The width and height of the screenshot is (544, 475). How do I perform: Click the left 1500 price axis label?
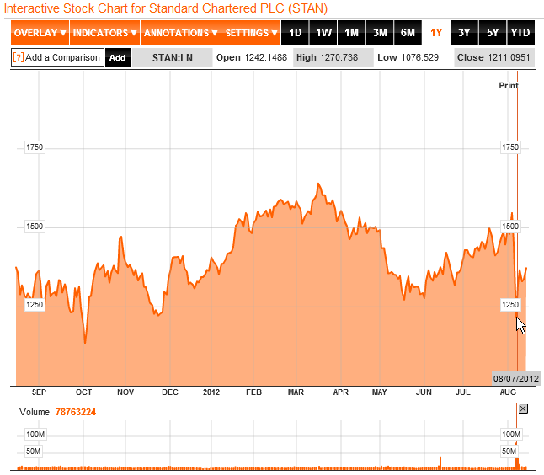[35, 227]
